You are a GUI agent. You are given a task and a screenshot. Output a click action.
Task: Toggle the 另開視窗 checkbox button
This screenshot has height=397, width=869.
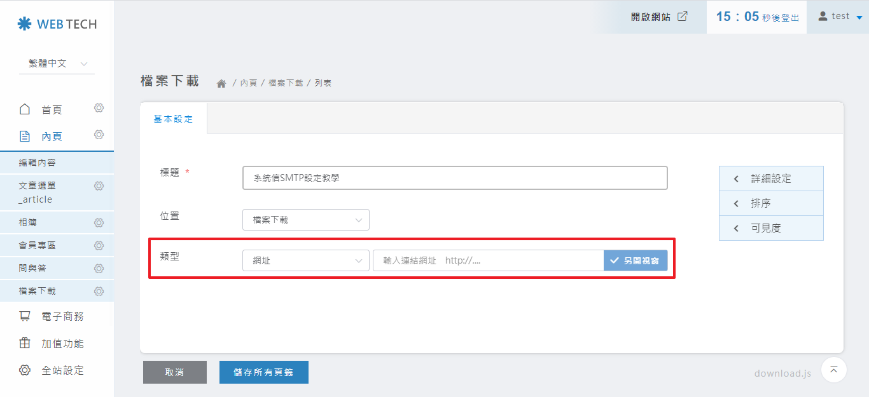636,260
